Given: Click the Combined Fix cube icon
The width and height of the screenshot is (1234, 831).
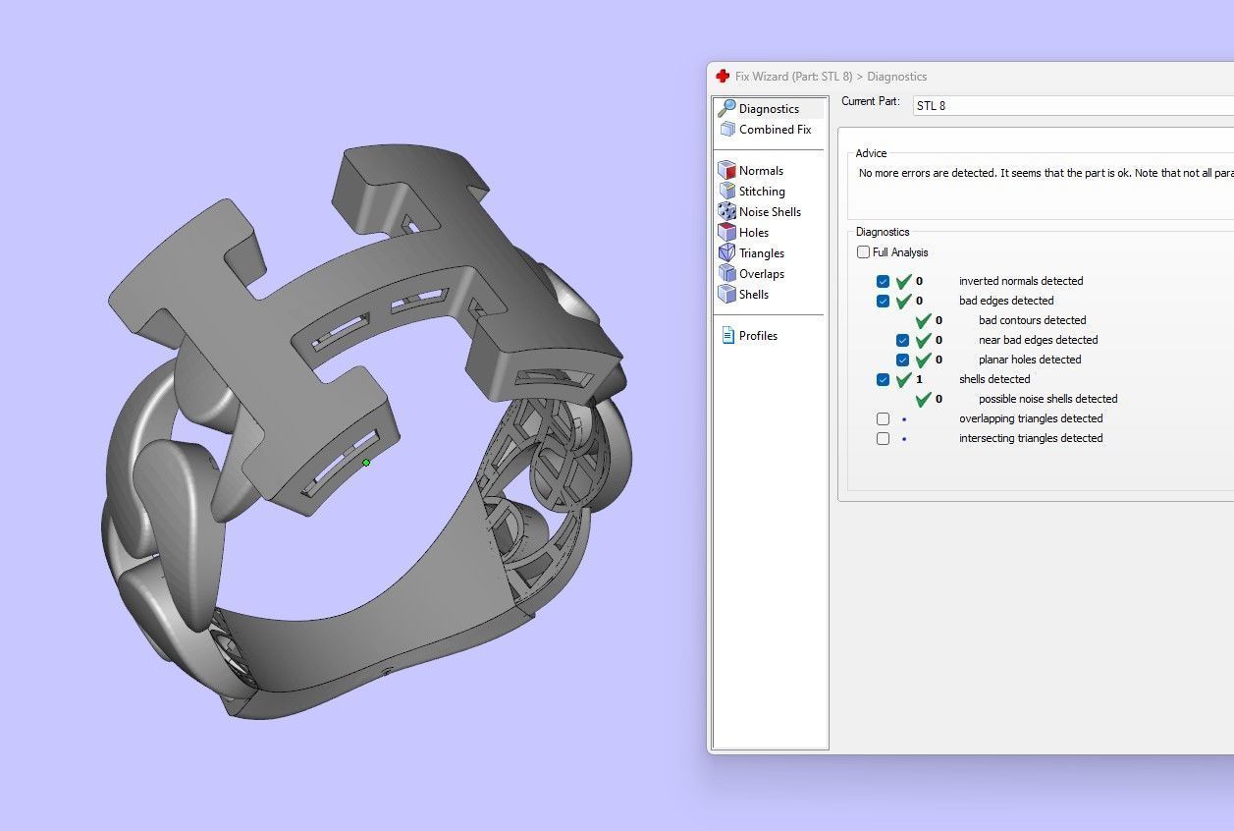Looking at the screenshot, I should (727, 130).
